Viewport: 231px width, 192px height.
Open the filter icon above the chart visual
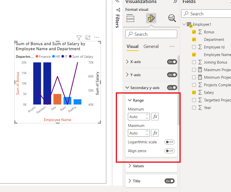79,38
